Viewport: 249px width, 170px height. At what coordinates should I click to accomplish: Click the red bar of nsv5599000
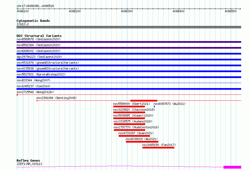[129, 107]
